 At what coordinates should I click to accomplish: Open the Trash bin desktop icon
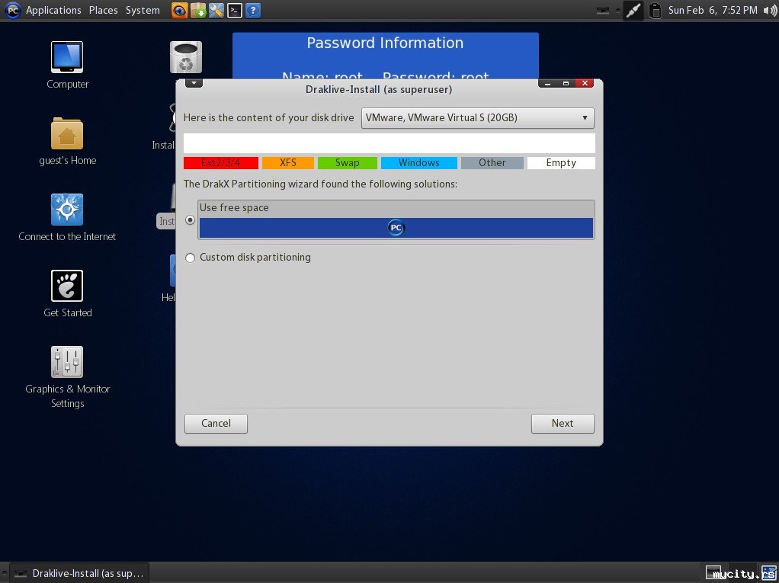click(186, 57)
